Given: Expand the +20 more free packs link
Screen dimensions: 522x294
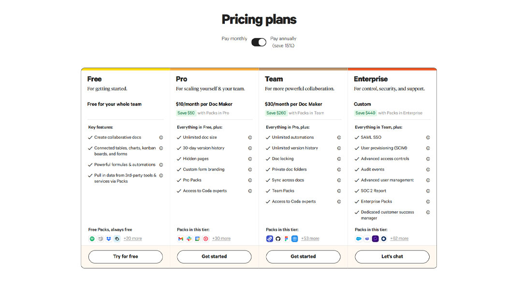Looking at the screenshot, I should (132, 239).
